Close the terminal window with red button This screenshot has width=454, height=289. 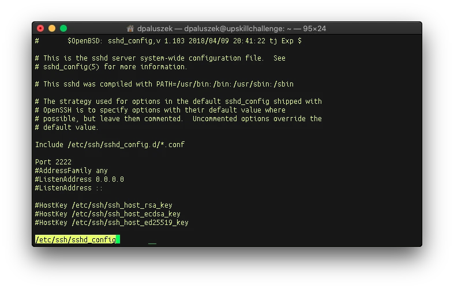click(x=40, y=28)
